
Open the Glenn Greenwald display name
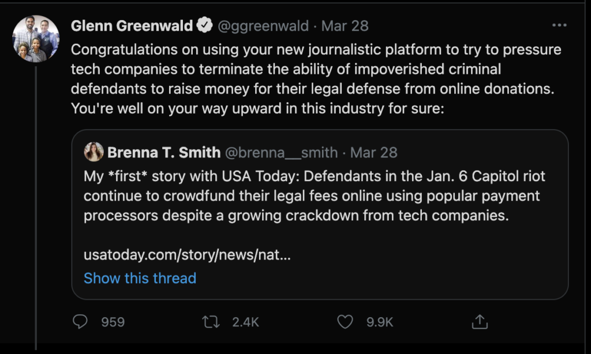[132, 26]
